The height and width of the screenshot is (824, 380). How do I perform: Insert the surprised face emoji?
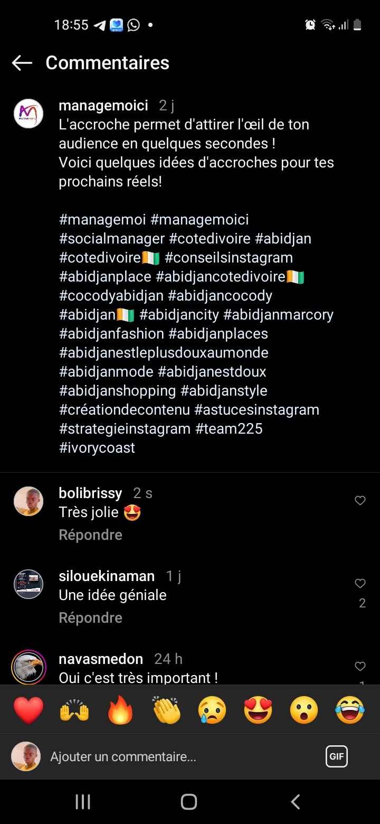tap(305, 710)
